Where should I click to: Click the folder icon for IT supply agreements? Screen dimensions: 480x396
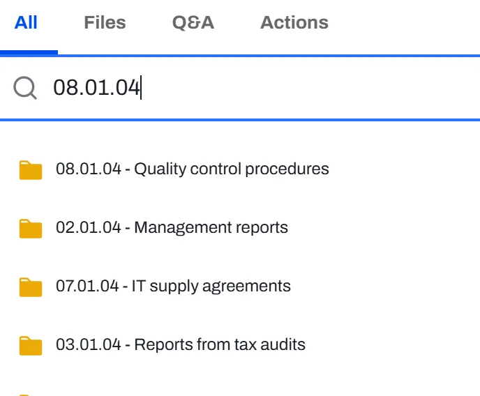pos(31,287)
